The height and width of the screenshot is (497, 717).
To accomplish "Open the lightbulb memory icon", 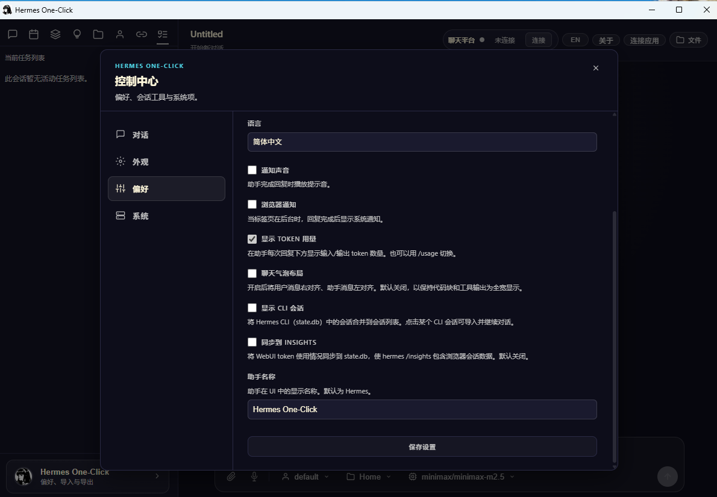I will (77, 34).
